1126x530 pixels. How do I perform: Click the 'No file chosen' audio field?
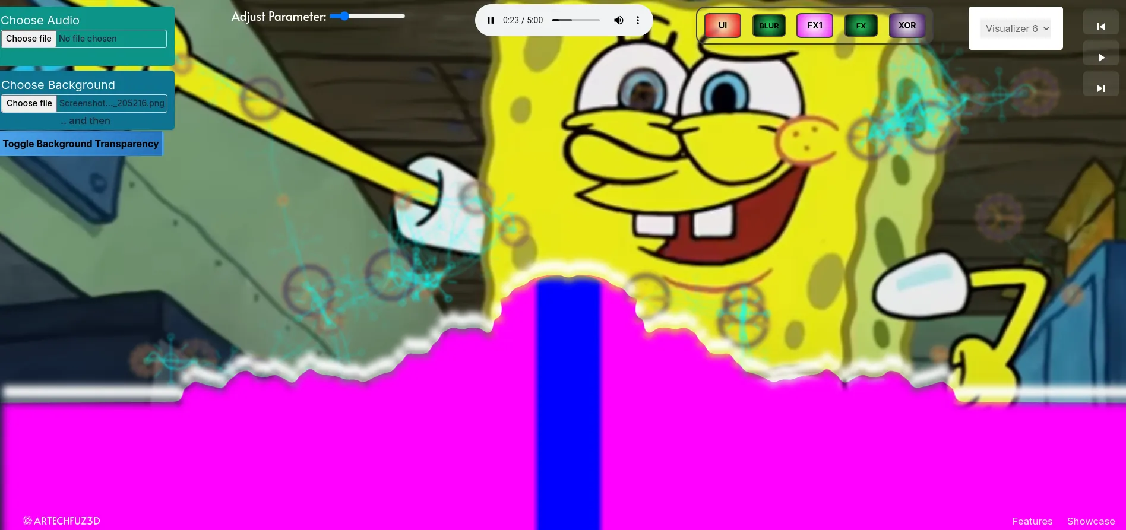[87, 39]
